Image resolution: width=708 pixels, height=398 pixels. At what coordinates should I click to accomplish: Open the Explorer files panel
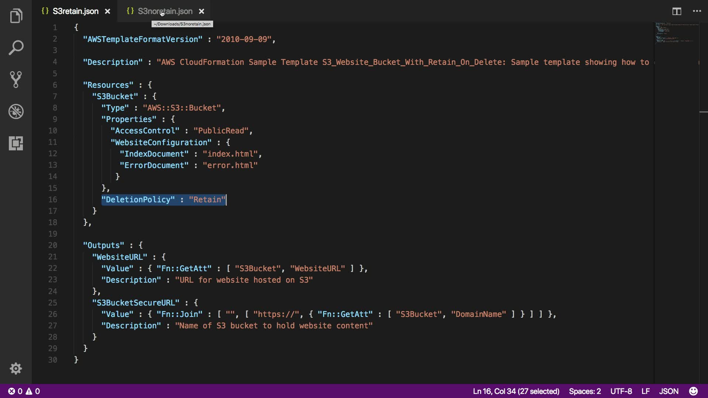click(16, 16)
